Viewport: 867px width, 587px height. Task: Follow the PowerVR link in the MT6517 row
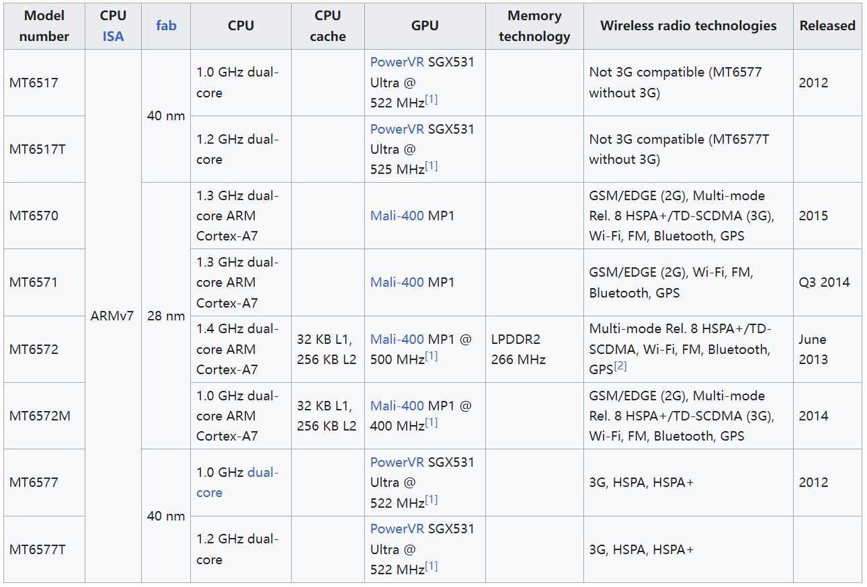(397, 62)
